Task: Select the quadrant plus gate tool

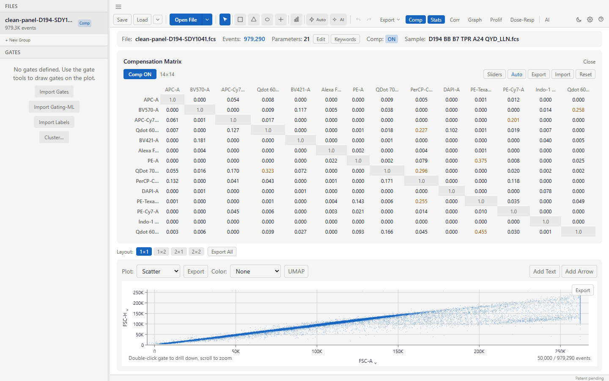Action: [281, 19]
